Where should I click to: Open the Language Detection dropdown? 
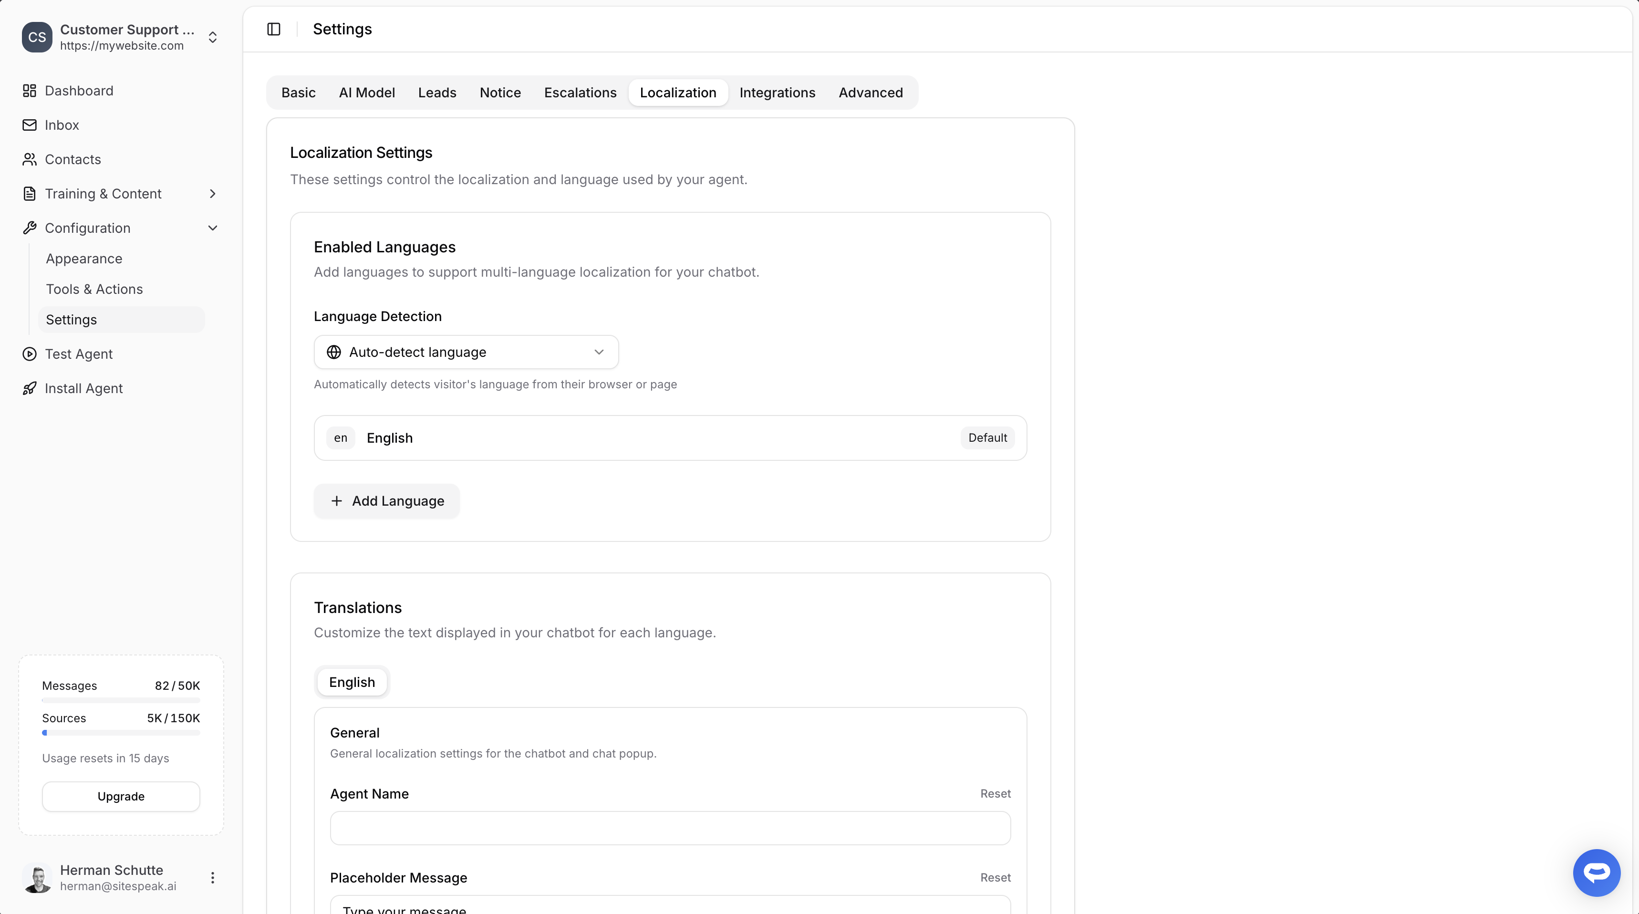click(x=467, y=352)
